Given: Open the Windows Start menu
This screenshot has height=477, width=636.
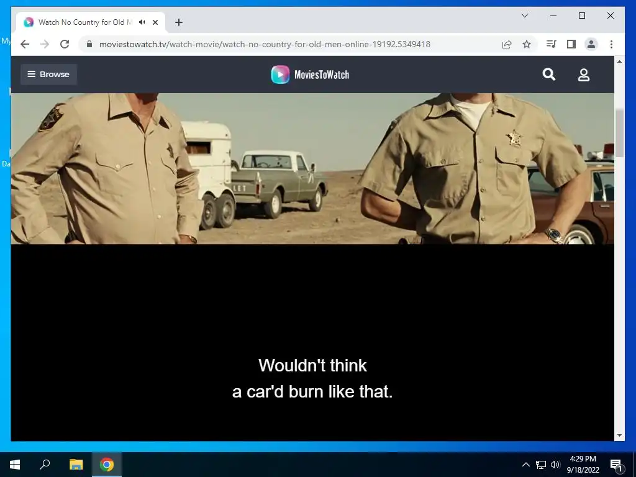Looking at the screenshot, I should (15, 465).
